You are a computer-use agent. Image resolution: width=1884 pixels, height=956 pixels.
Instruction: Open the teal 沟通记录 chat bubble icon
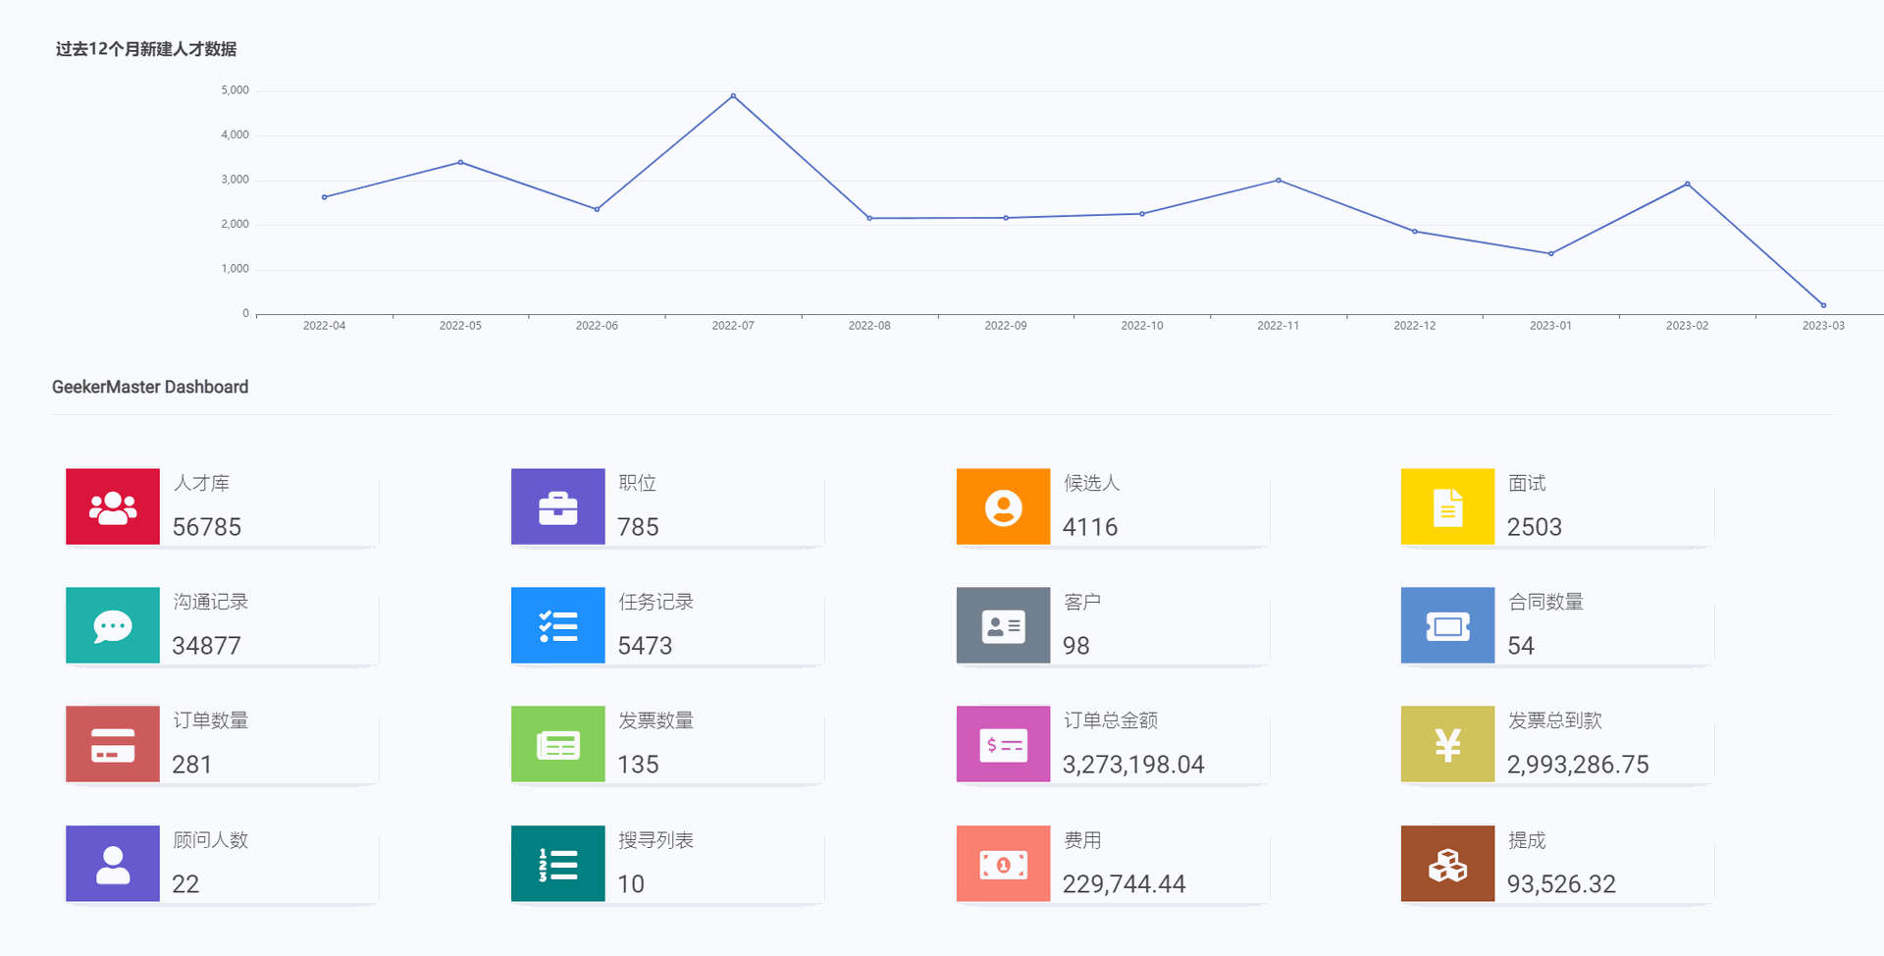(x=113, y=626)
